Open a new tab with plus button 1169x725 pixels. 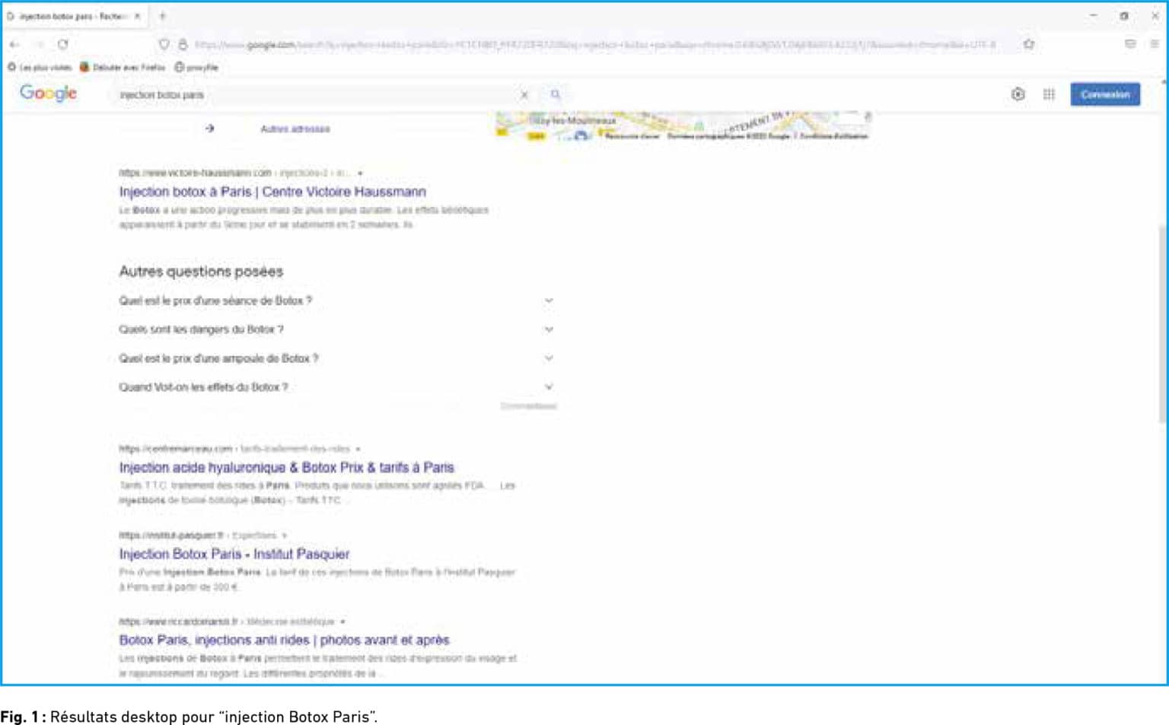pos(162,15)
